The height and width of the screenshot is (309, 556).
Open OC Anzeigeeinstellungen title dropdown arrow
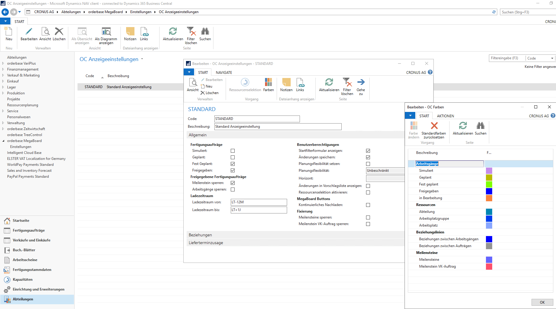tap(142, 59)
